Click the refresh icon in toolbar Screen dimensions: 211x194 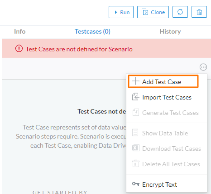click(x=180, y=12)
